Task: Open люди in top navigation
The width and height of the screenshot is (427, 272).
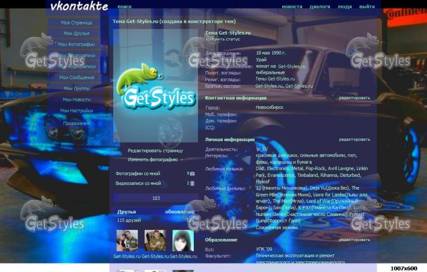Action: pyautogui.click(x=344, y=6)
